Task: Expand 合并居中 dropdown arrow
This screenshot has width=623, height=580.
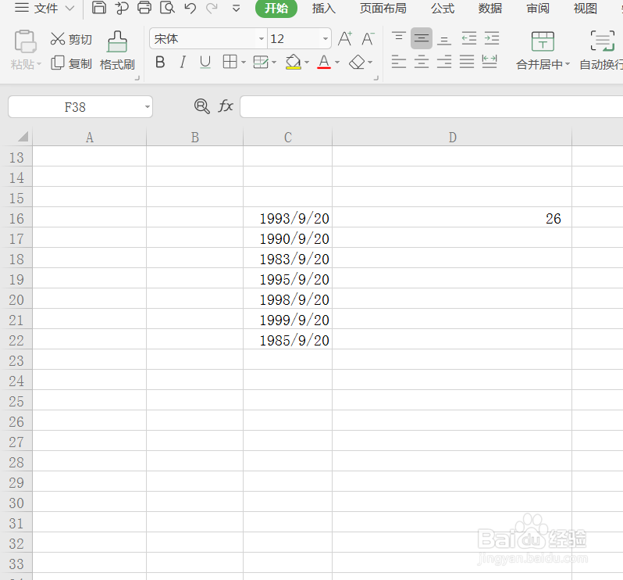Action: tap(568, 64)
